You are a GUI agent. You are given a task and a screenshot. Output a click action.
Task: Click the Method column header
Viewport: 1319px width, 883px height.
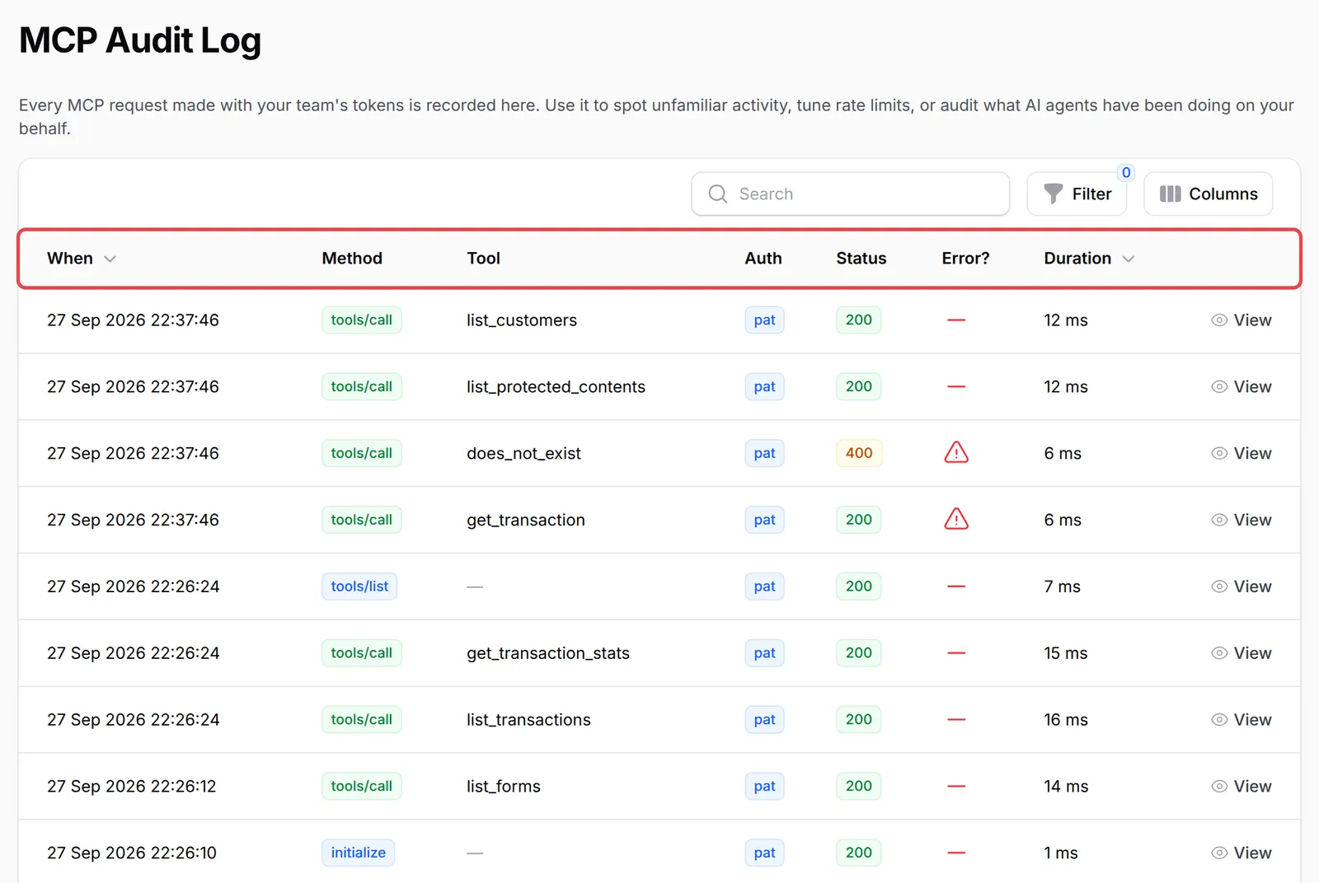[352, 258]
